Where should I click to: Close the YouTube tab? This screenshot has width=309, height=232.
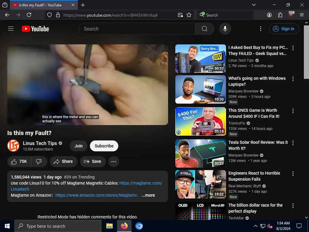pos(73,5)
